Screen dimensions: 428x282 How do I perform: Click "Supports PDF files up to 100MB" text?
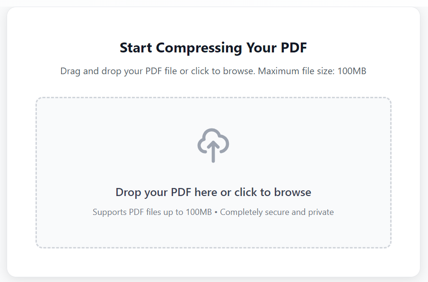(x=152, y=212)
